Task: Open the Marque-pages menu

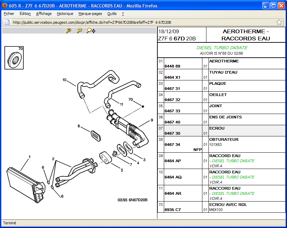Action: [90, 14]
